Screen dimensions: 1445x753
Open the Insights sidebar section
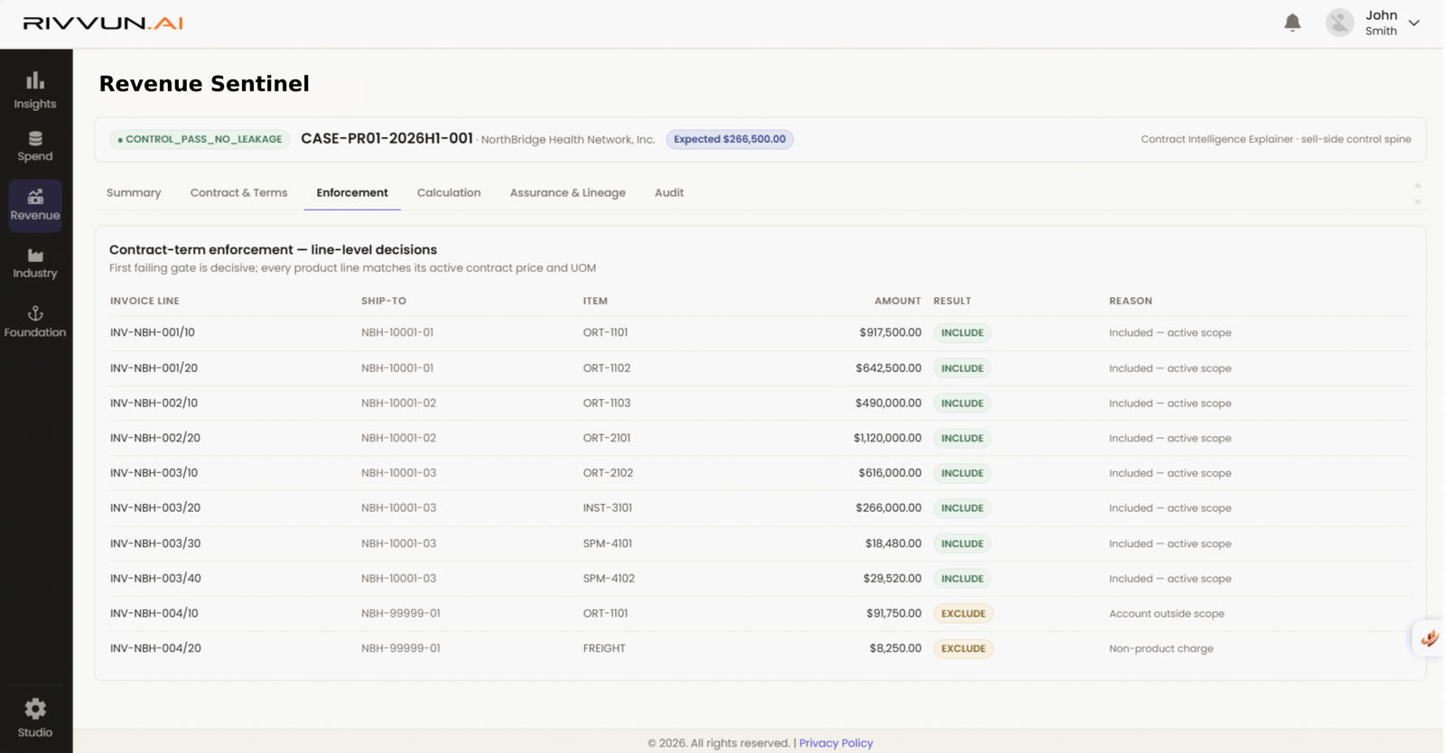click(35, 90)
